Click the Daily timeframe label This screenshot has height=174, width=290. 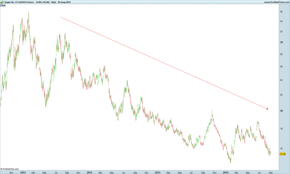(54, 2)
